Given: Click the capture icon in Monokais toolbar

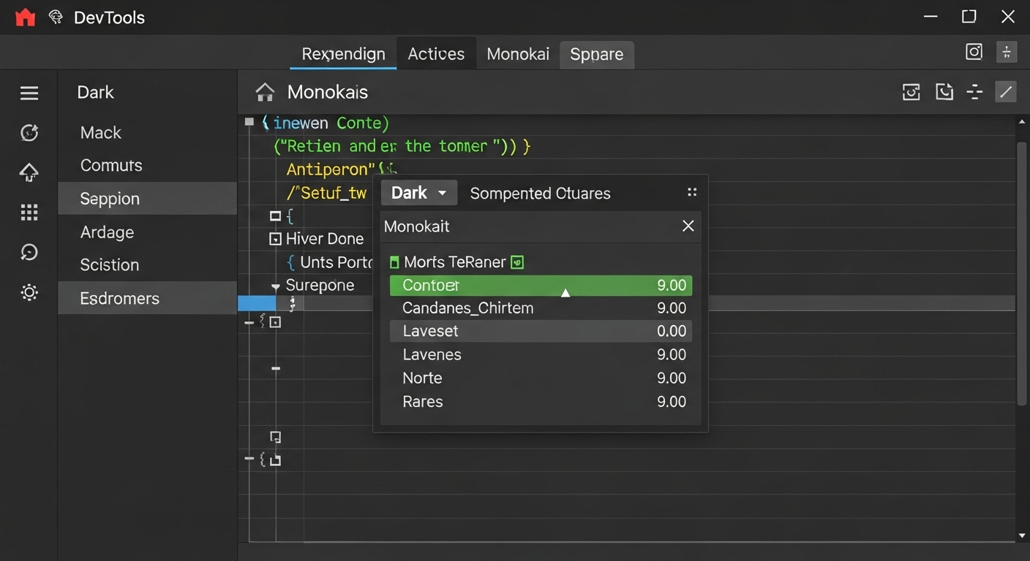Looking at the screenshot, I should (911, 92).
